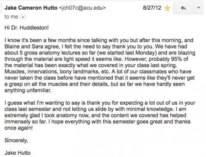
Task: Click sender name Jake Cameron Hutto
Action: (31, 8)
